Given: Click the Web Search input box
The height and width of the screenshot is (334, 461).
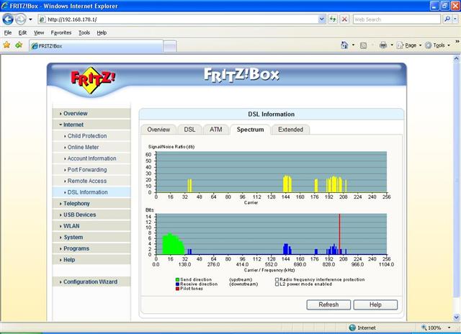Looking at the screenshot, I should pyautogui.click(x=397, y=19).
